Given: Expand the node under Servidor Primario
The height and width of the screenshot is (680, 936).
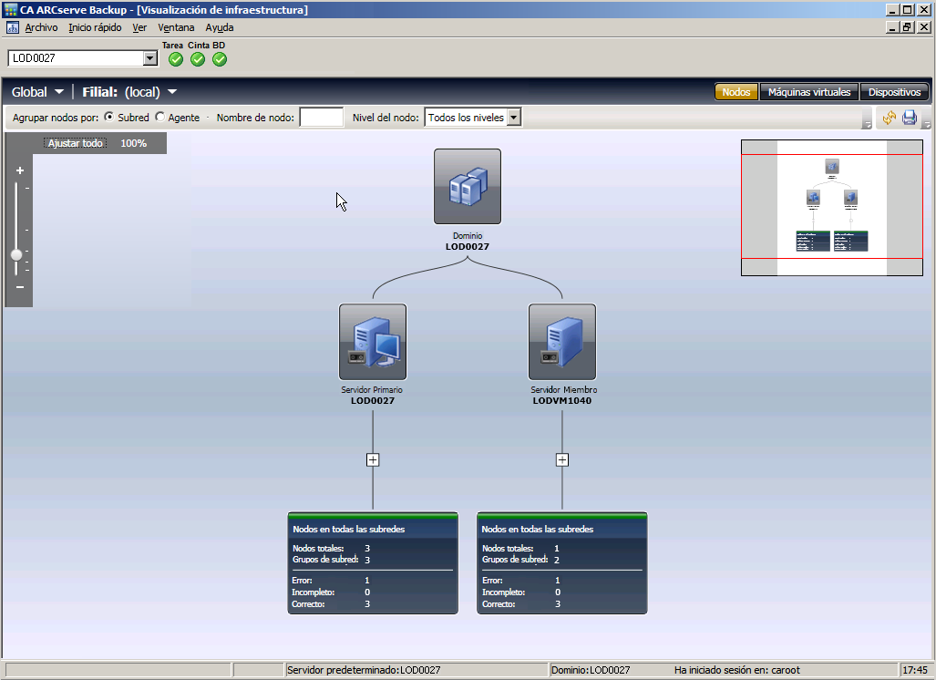Looking at the screenshot, I should [x=372, y=460].
